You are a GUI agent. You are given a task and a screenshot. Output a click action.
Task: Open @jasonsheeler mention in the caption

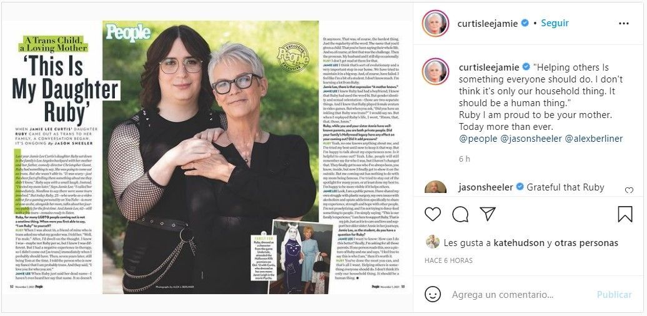[x=531, y=139]
